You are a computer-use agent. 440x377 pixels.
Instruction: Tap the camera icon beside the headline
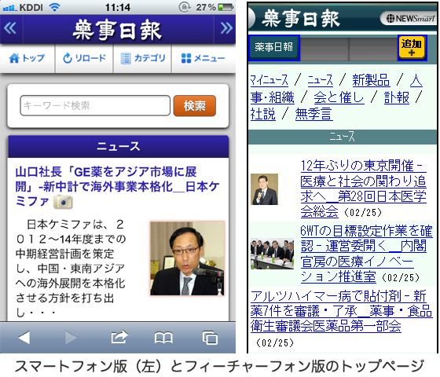point(63,202)
